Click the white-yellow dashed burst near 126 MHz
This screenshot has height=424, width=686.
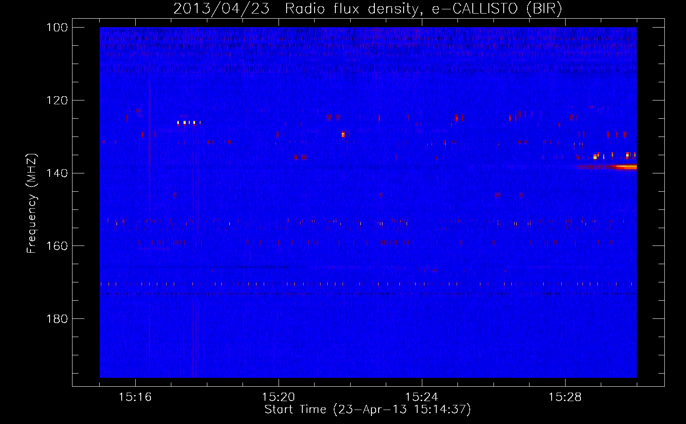click(x=189, y=123)
